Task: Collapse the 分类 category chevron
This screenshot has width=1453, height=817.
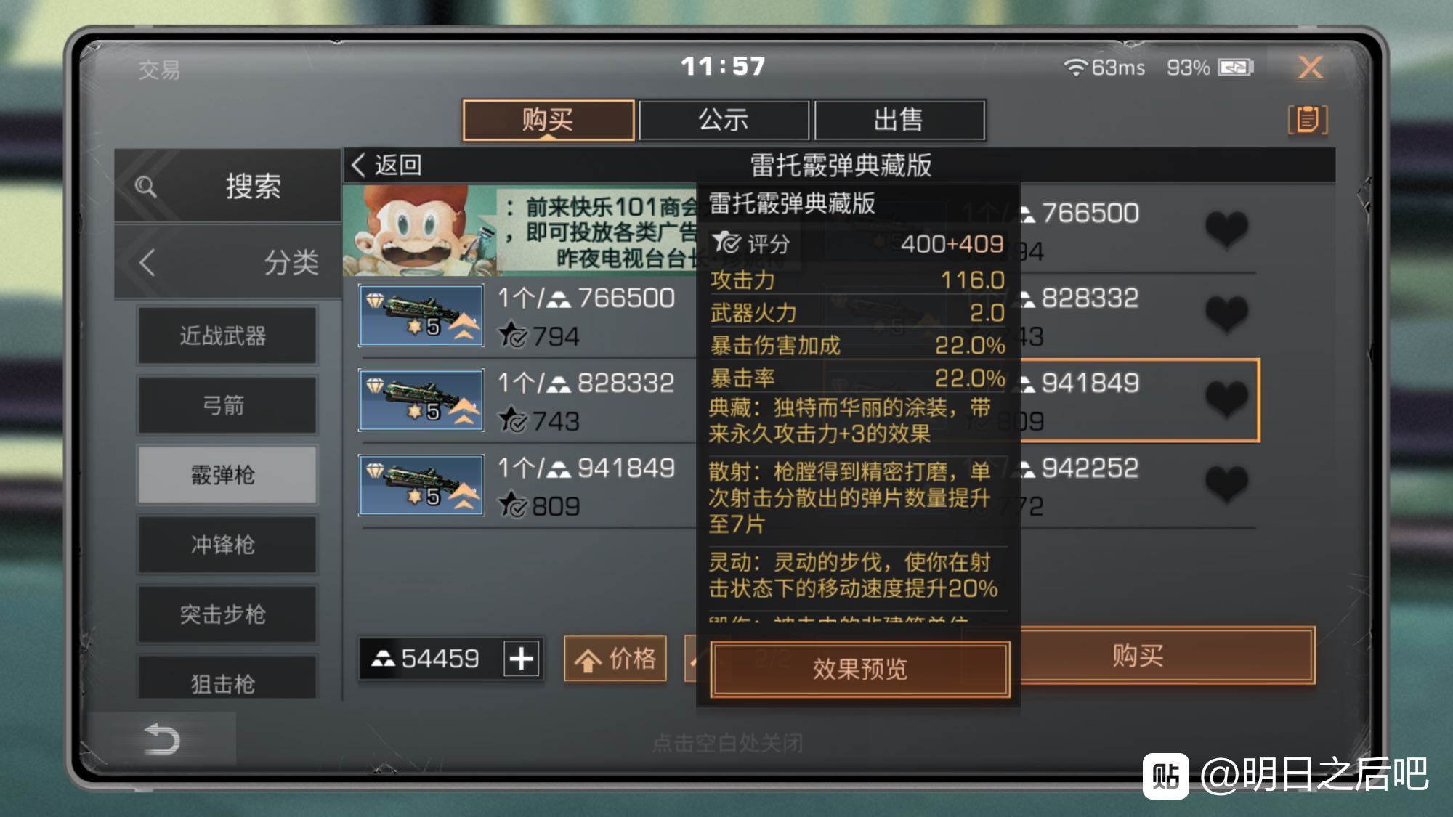Action: coord(147,262)
